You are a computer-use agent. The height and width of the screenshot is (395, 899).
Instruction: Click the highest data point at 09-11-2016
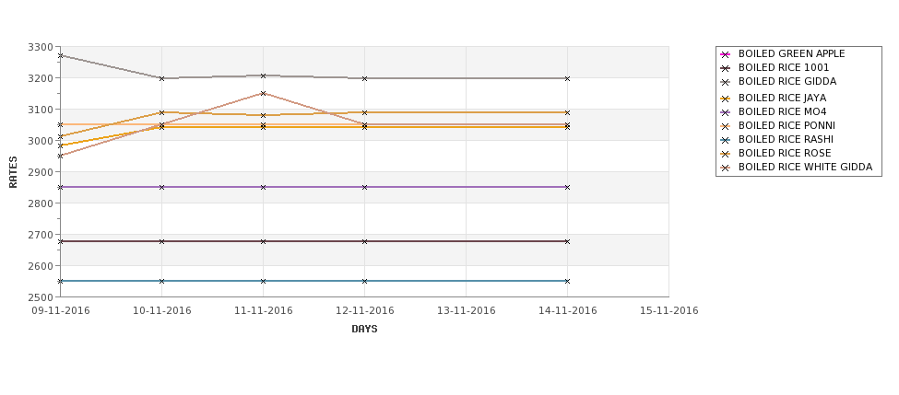[x=60, y=55]
